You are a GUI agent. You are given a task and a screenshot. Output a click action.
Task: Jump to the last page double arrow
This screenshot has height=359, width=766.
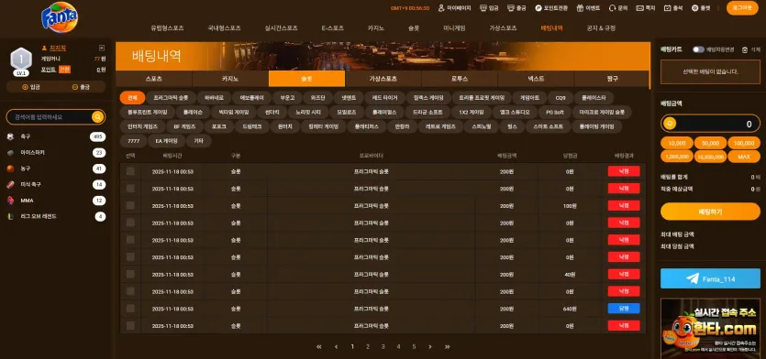(x=447, y=347)
